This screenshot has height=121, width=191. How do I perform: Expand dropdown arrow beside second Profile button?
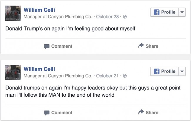[182, 71]
